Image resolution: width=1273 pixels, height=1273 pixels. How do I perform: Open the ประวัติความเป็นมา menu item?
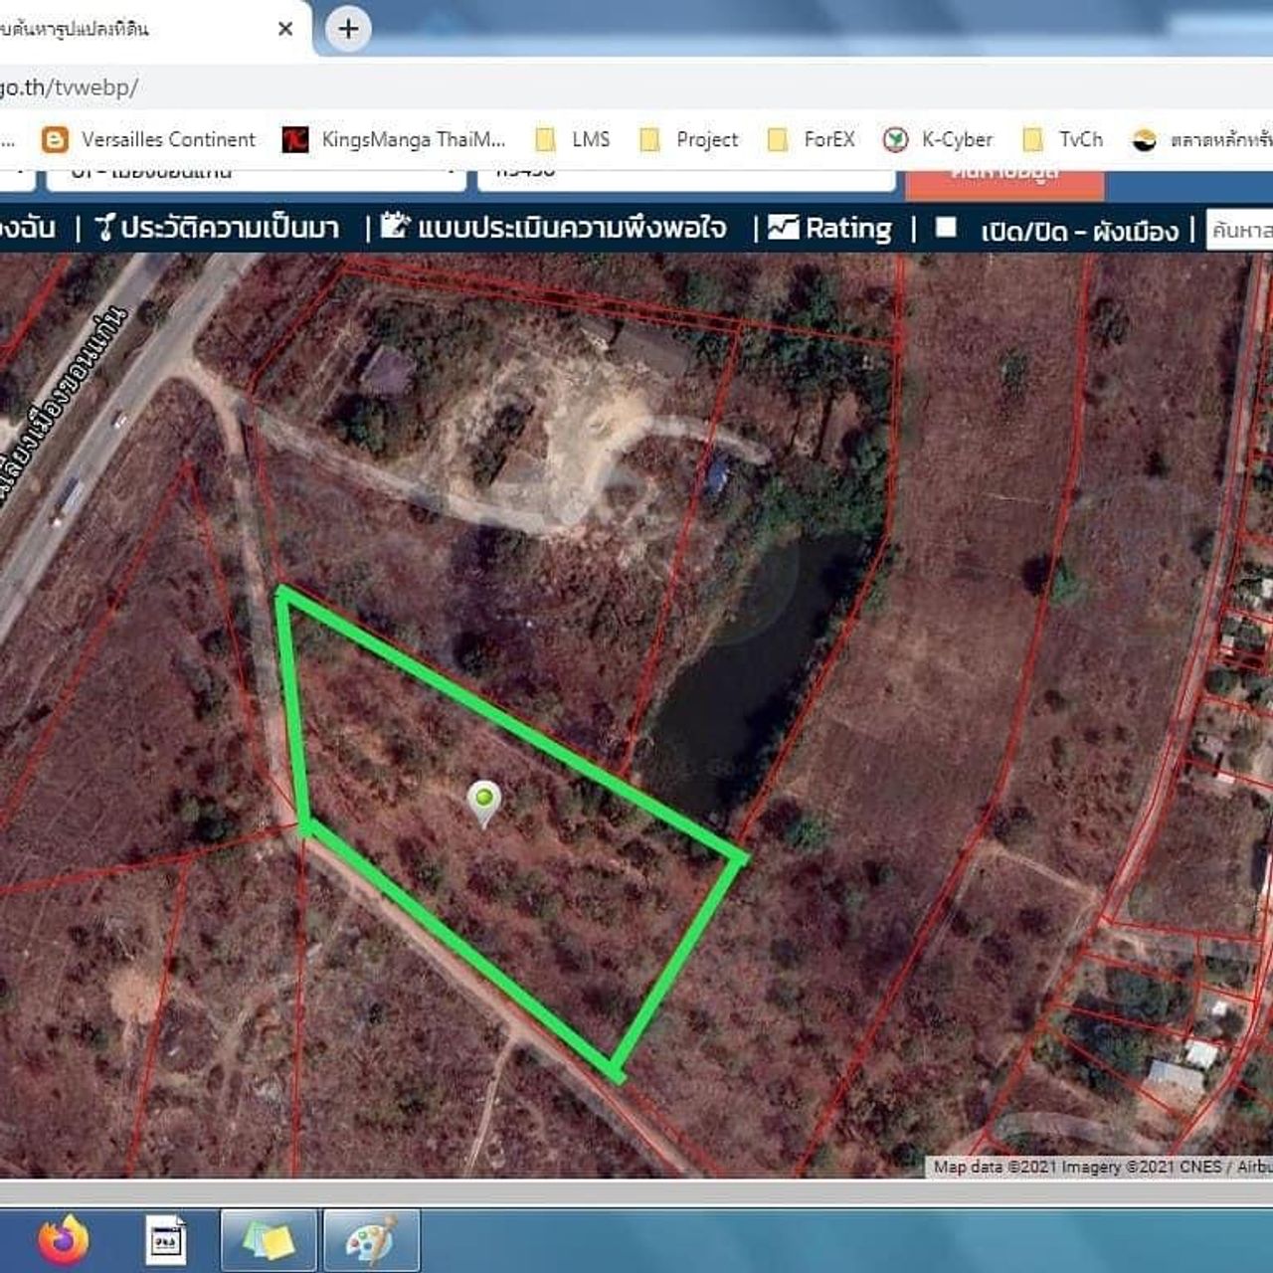coord(218,228)
